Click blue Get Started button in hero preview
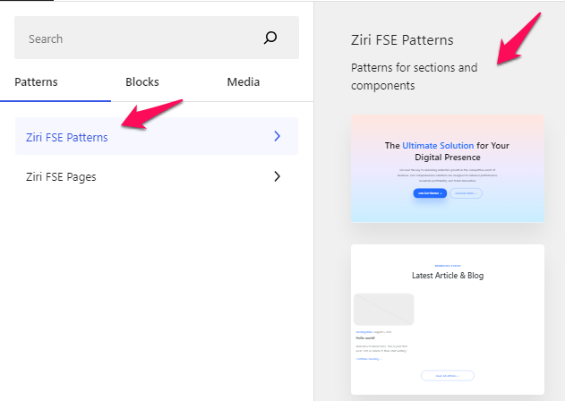 (x=430, y=193)
